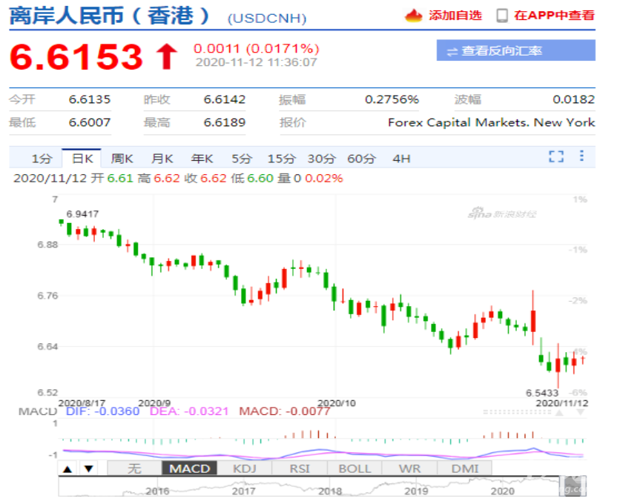Click the up triangle below the chart
This screenshot has width=620, height=501.
click(67, 468)
